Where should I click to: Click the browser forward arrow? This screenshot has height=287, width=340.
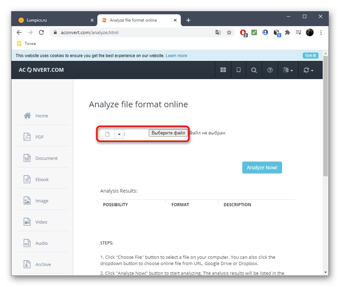tap(30, 33)
